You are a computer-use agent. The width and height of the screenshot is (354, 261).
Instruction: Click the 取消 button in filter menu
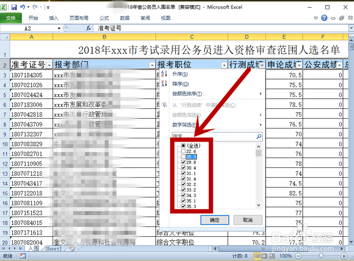(x=248, y=220)
